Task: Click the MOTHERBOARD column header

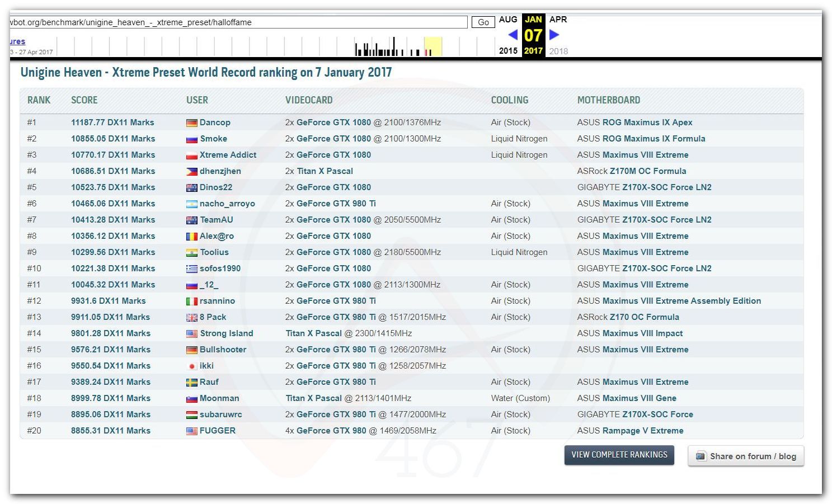Action: click(609, 100)
